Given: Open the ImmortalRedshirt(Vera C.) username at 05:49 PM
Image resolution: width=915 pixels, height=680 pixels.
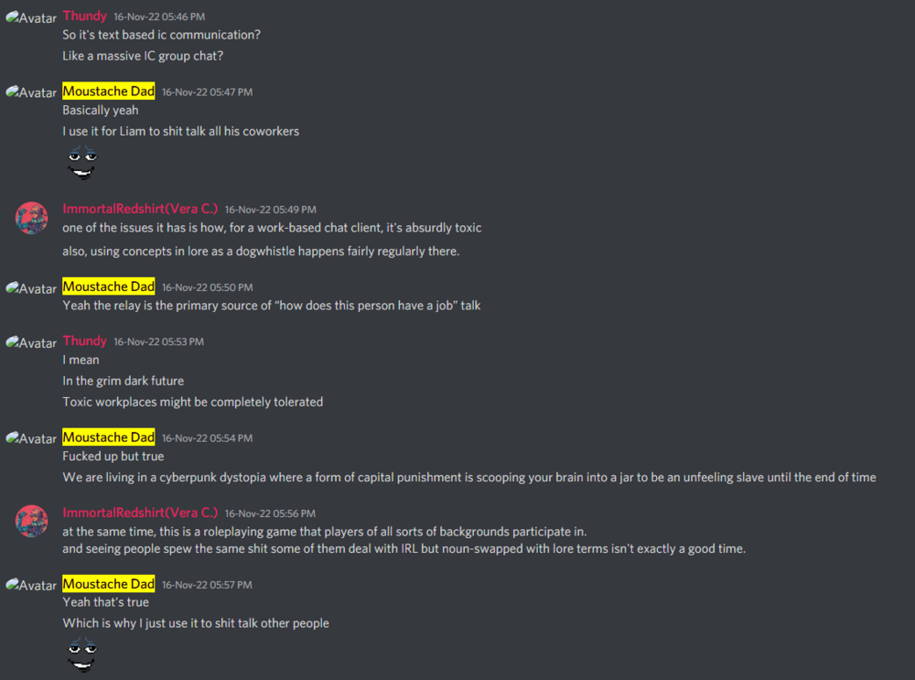Looking at the screenshot, I should coord(140,209).
